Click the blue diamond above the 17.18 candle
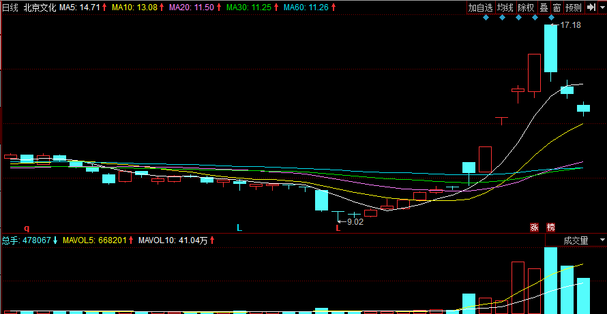The height and width of the screenshot is (314, 607). 551,18
